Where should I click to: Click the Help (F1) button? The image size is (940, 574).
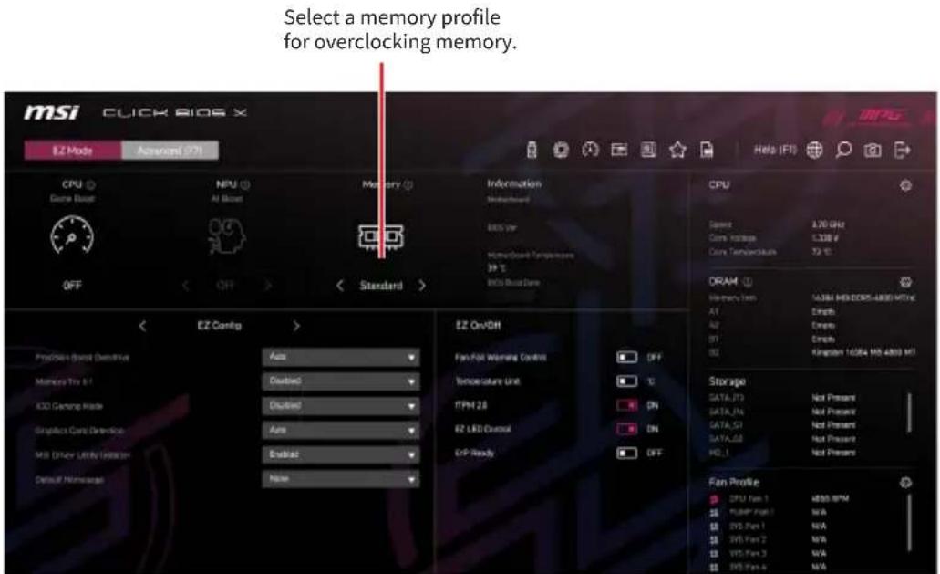pos(775,150)
